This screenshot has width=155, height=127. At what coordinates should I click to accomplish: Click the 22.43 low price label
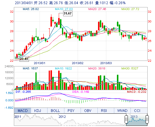[24, 59]
